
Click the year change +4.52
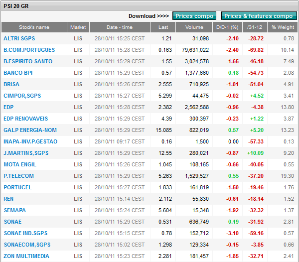tap(257, 96)
